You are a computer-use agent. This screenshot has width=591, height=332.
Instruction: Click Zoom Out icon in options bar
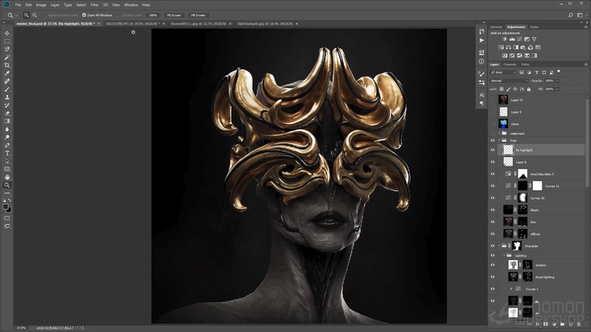(34, 15)
